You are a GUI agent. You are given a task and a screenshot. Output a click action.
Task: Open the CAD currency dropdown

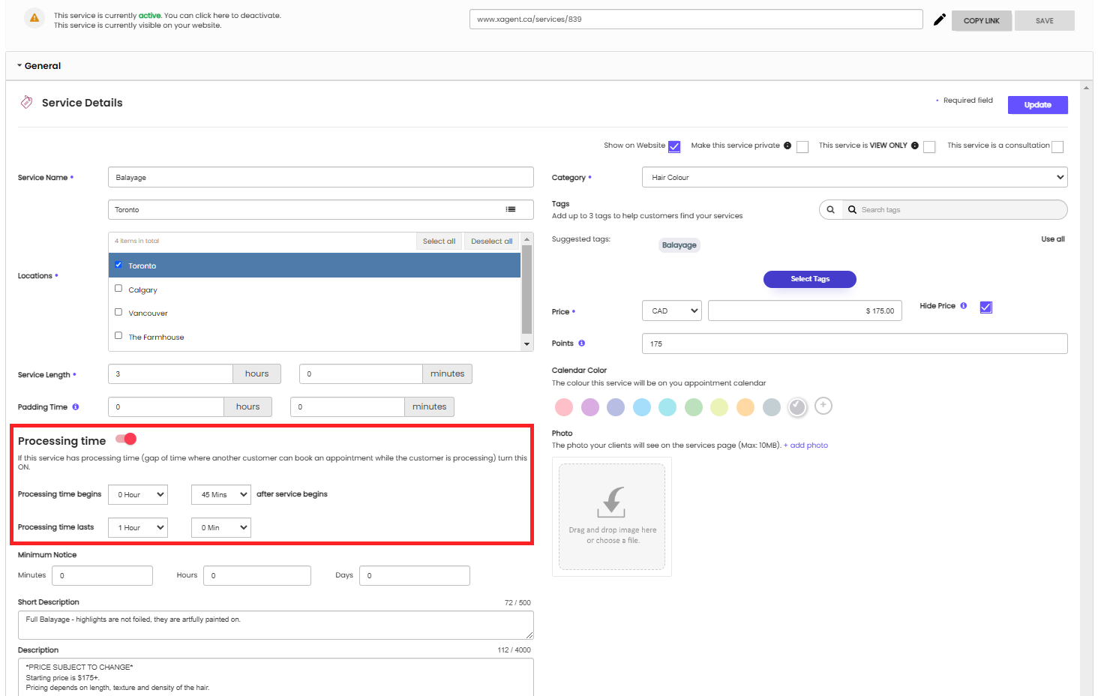671,310
